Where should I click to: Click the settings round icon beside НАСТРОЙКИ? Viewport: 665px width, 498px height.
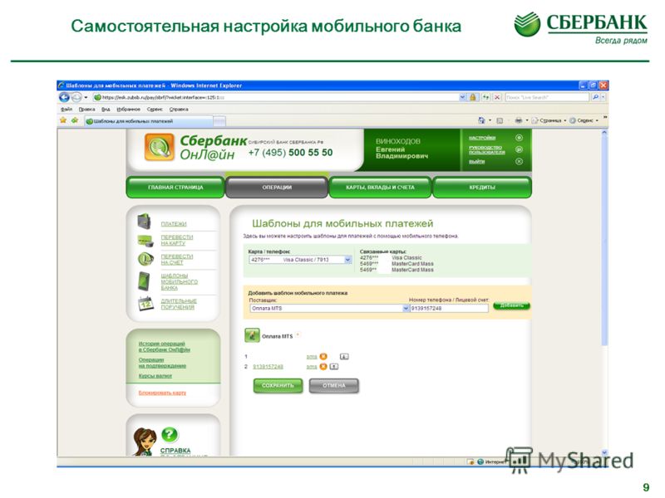click(519, 138)
